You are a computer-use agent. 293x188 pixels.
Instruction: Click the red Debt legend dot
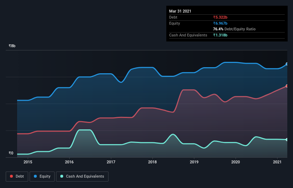pyautogui.click(x=11, y=176)
